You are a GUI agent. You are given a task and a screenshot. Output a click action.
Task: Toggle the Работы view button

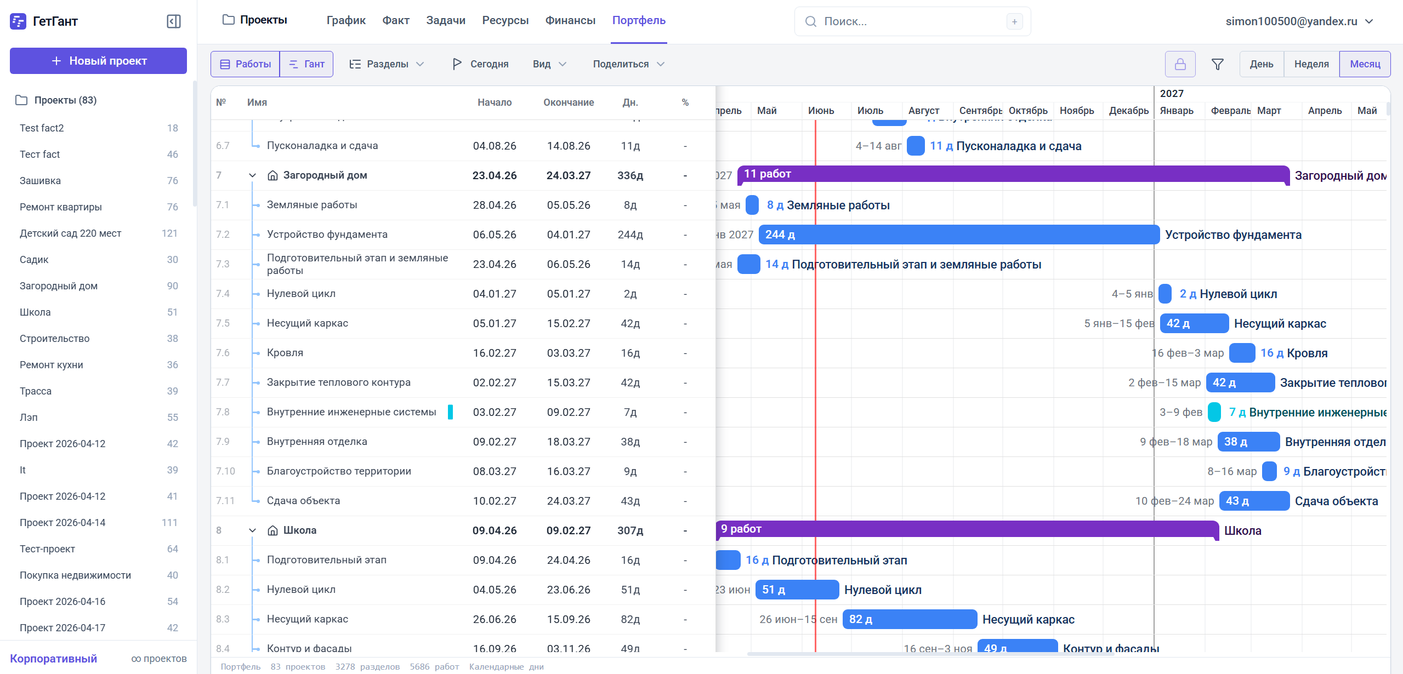(x=245, y=64)
